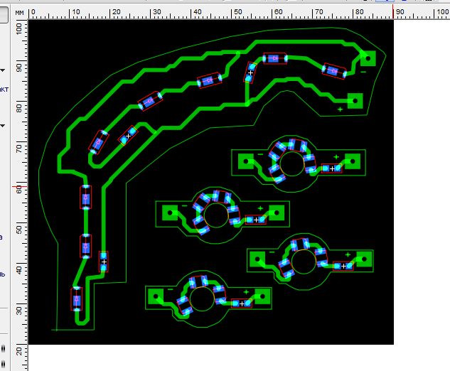This screenshot has width=450, height=371.
Task: Select the plus mark on bottom ring module
Action: 246,292
